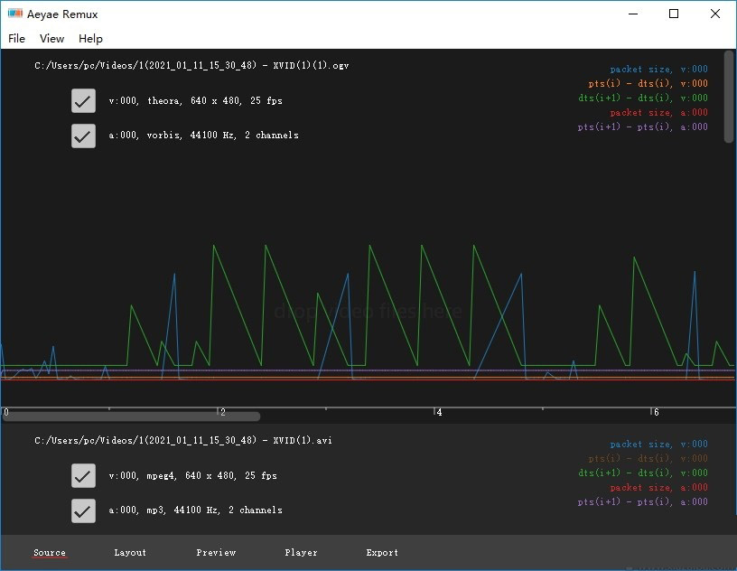Toggle the red packet size a:000 legend in ogv

click(658, 113)
